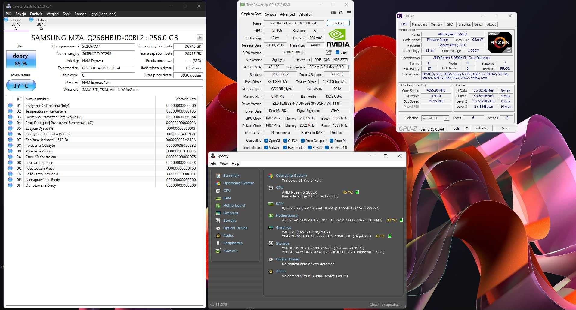This screenshot has width=576, height=310.
Task: Click the Windows icon beside Operating System heading
Action: coord(271,176)
